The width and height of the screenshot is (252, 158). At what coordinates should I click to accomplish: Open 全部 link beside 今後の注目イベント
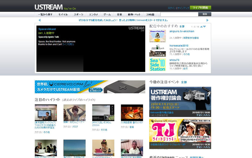pyautogui.click(x=184, y=82)
